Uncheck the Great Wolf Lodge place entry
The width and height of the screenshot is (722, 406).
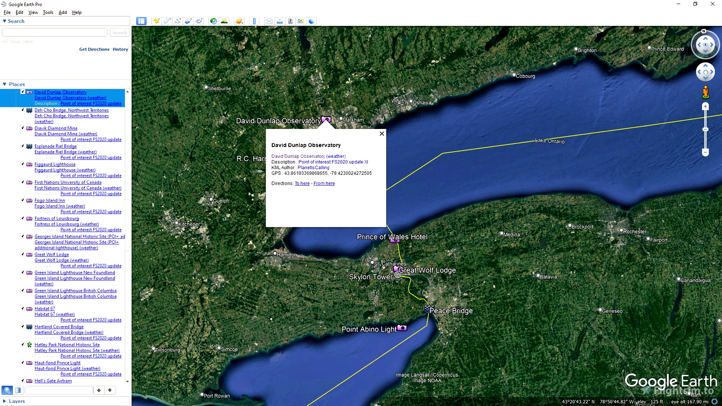(x=22, y=254)
